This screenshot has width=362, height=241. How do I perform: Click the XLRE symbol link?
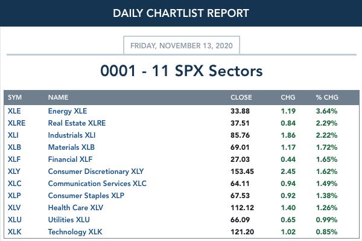17,123
